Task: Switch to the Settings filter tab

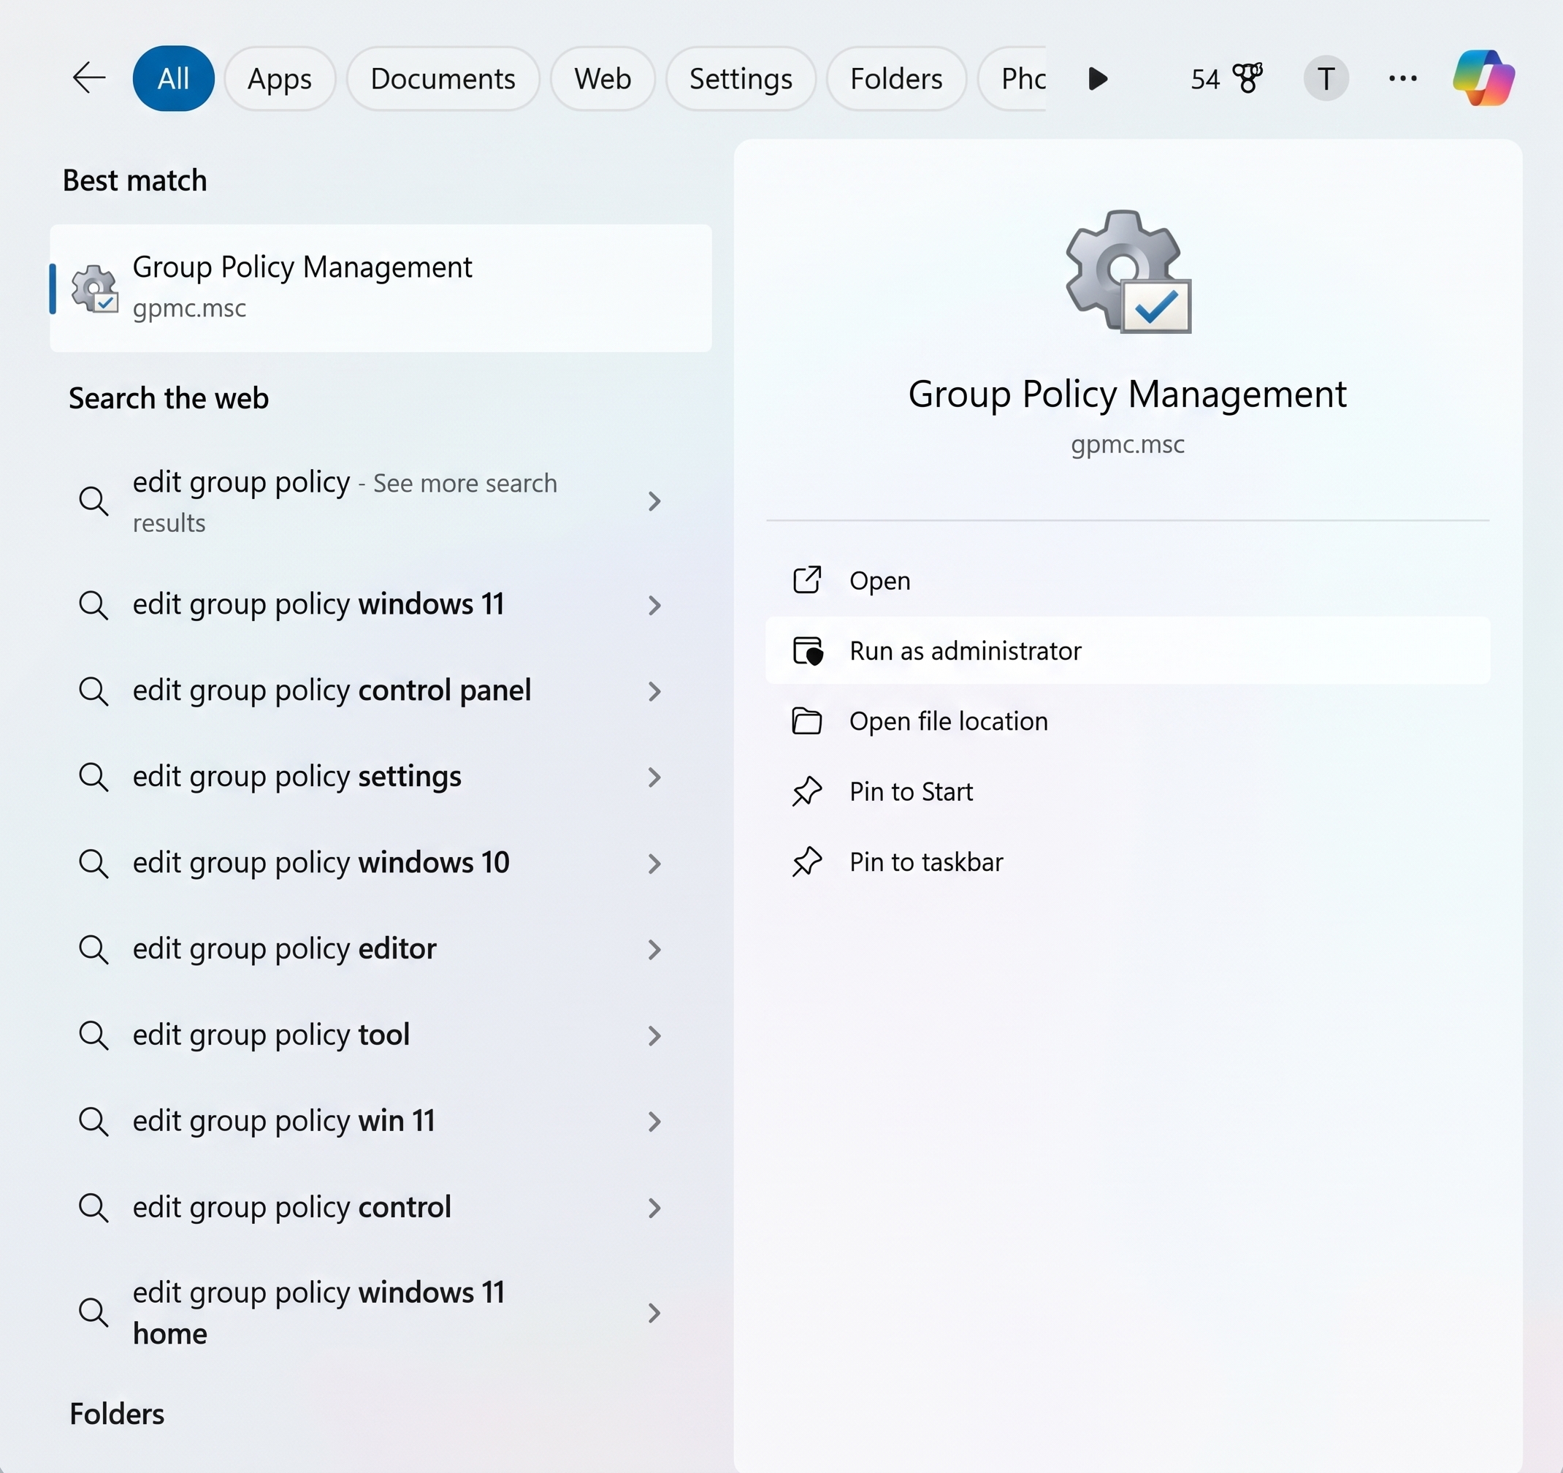Action: [x=741, y=79]
